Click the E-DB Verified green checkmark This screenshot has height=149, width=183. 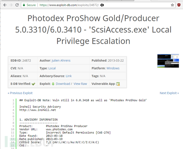33,84
